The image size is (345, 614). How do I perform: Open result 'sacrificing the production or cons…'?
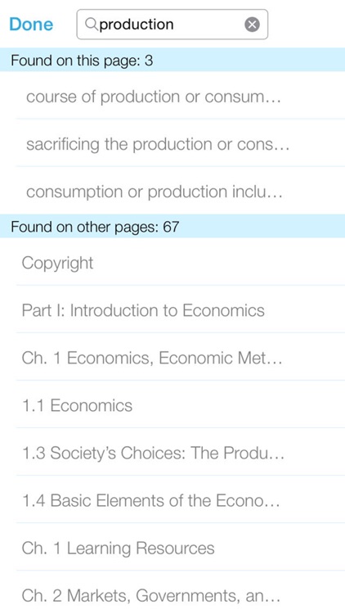tap(181, 144)
